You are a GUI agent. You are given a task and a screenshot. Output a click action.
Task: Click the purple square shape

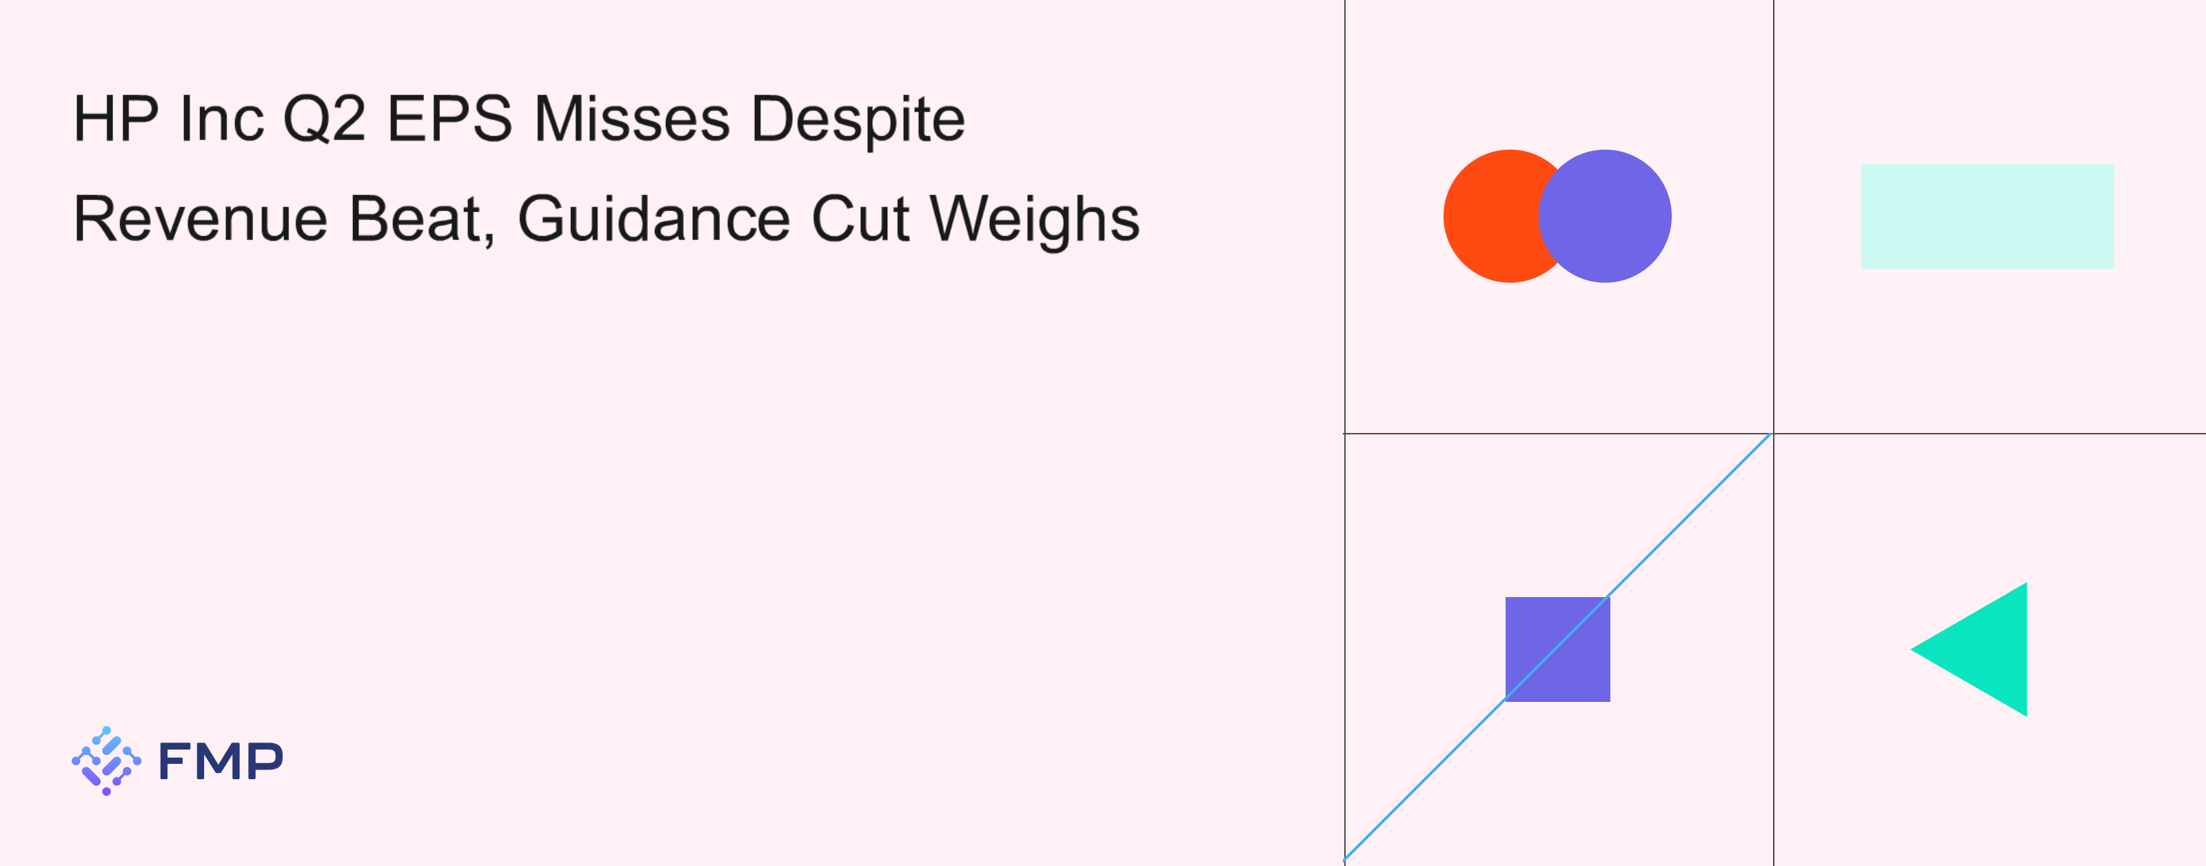[x=1558, y=649]
